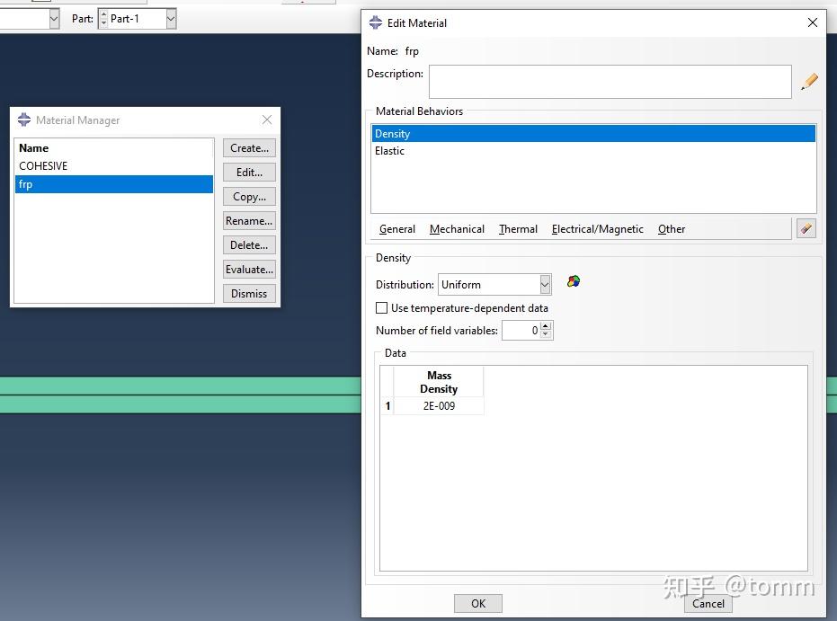Click inside the Description text field

tap(610, 81)
